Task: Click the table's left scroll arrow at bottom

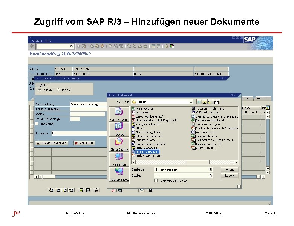Action: (36, 177)
